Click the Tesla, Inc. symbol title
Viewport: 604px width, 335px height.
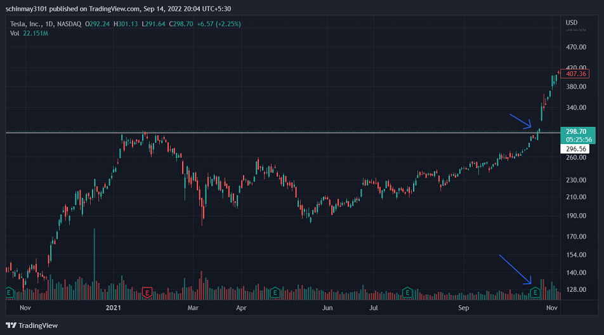pyautogui.click(x=25, y=24)
